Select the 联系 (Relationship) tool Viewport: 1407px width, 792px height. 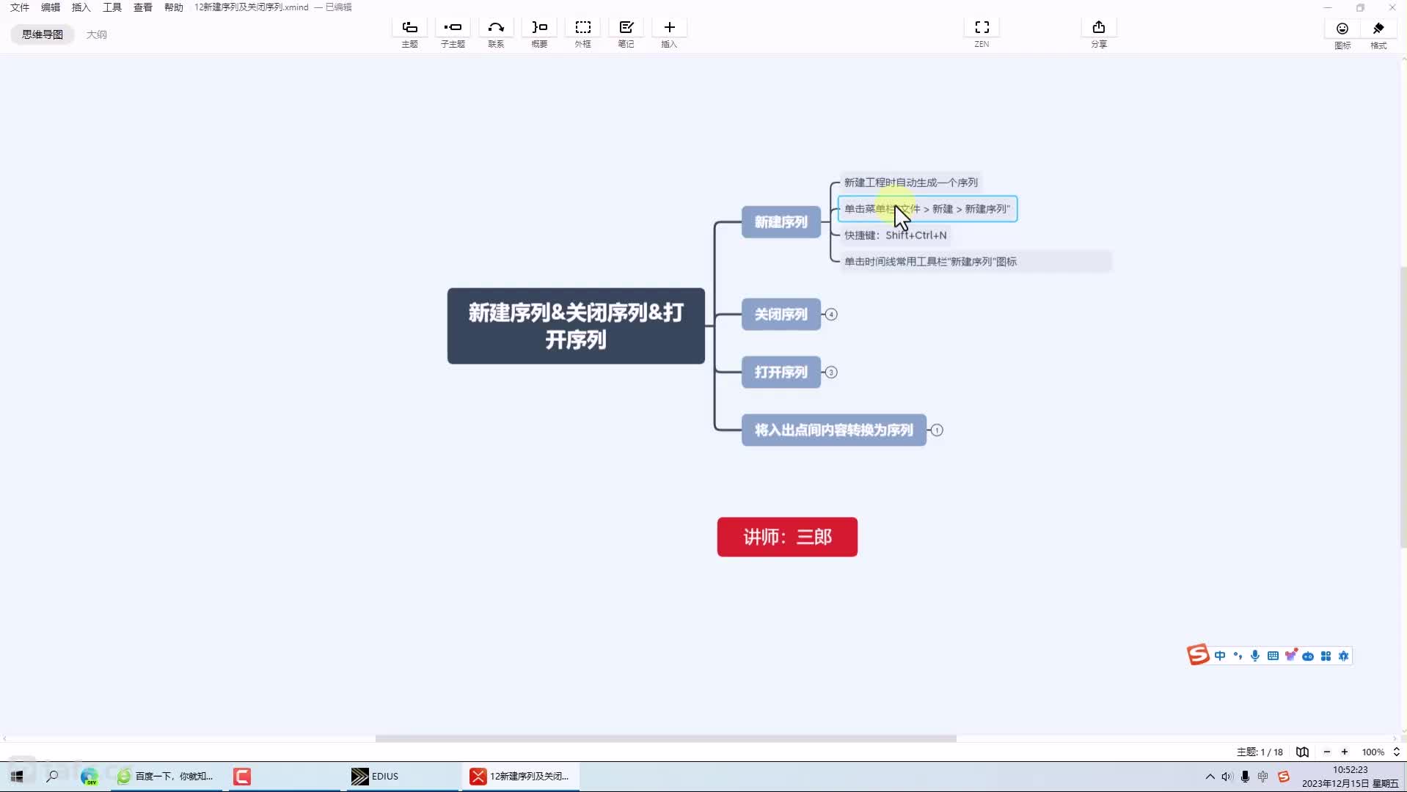[496, 28]
